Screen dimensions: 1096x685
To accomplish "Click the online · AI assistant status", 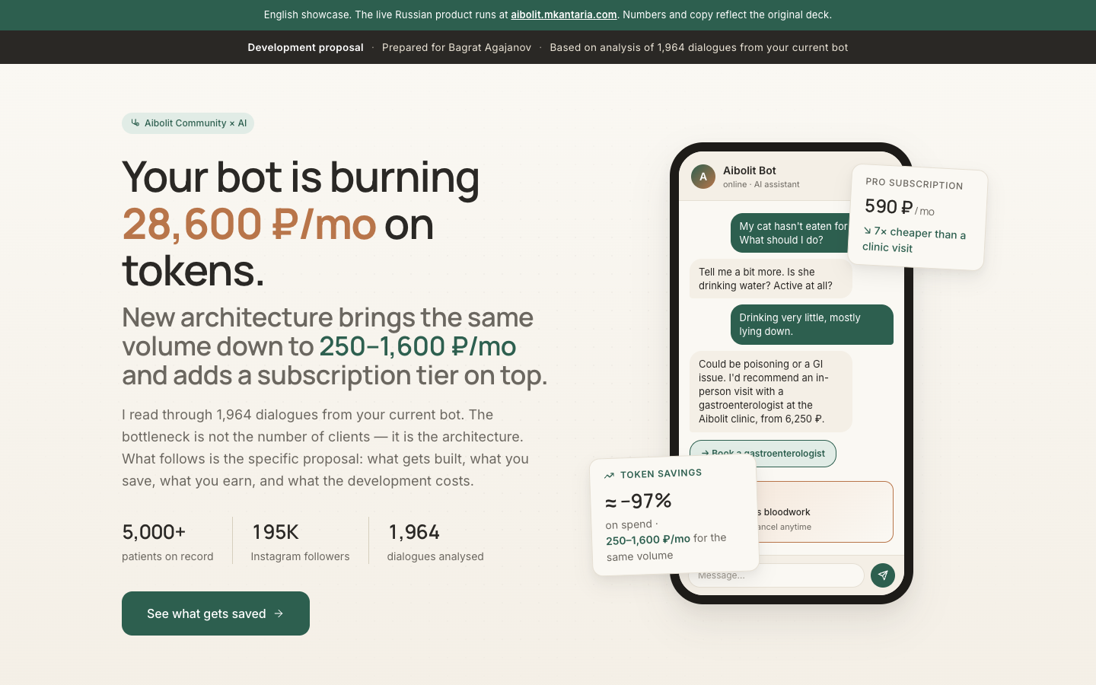I will 761,184.
